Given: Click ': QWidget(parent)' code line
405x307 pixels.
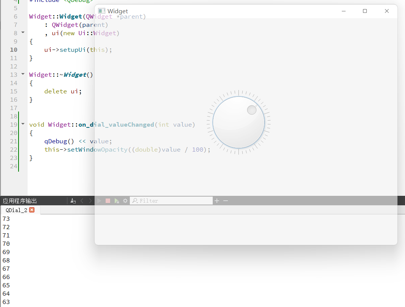Looking at the screenshot, I should (x=76, y=25).
